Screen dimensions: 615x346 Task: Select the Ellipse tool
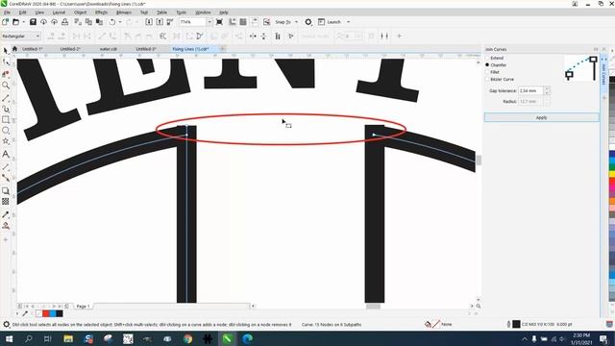pos(6,131)
